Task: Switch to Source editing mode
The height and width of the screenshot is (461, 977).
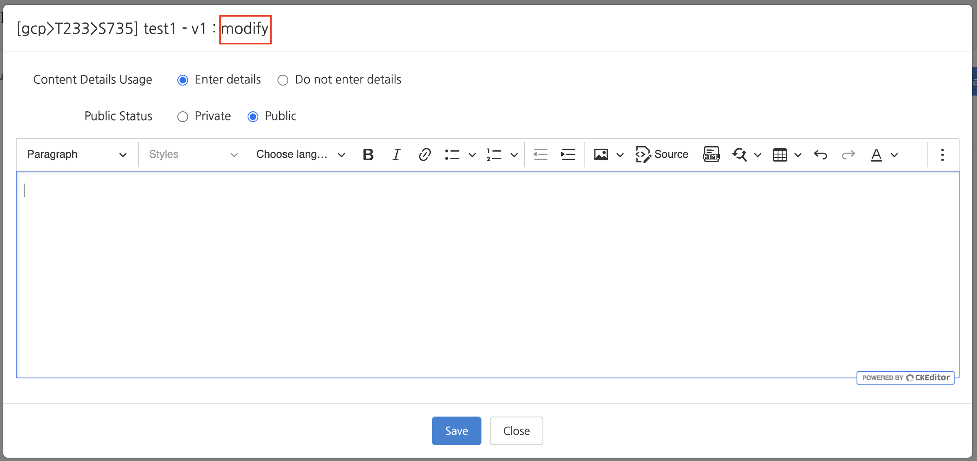Action: click(x=662, y=154)
